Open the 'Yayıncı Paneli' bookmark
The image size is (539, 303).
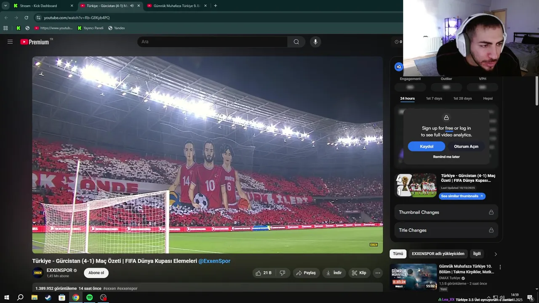(x=91, y=28)
